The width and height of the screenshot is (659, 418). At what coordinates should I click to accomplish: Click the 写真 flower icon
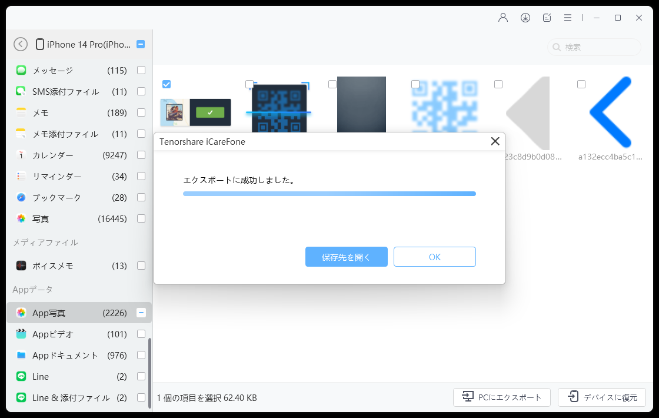click(x=21, y=218)
